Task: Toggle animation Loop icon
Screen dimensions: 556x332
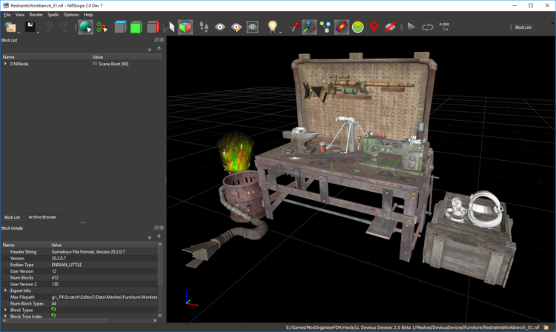Action: tap(427, 27)
